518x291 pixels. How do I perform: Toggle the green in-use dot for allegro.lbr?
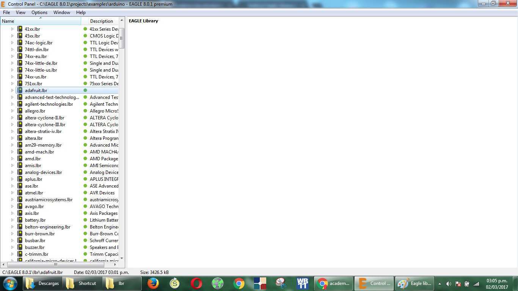click(85, 111)
